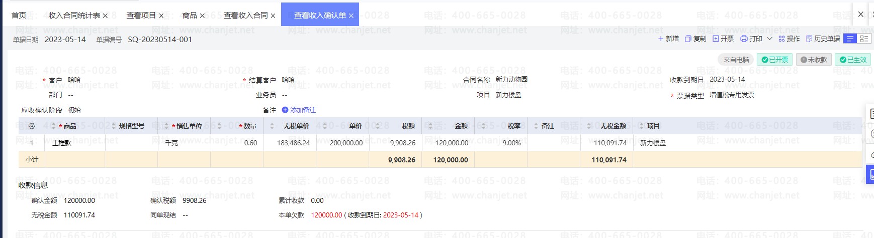Click the 新增 button label
The height and width of the screenshot is (238, 874).
(x=672, y=39)
